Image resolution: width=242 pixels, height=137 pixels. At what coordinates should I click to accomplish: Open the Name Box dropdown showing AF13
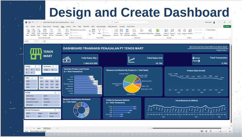coord(34,41)
